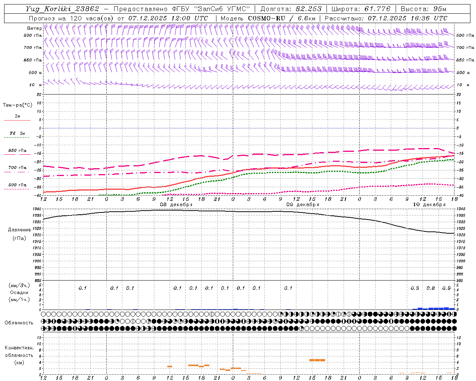476x381 pixels.
Task: Click the computed time 07.12.2025 16:36 UTC
Action: tap(408, 18)
